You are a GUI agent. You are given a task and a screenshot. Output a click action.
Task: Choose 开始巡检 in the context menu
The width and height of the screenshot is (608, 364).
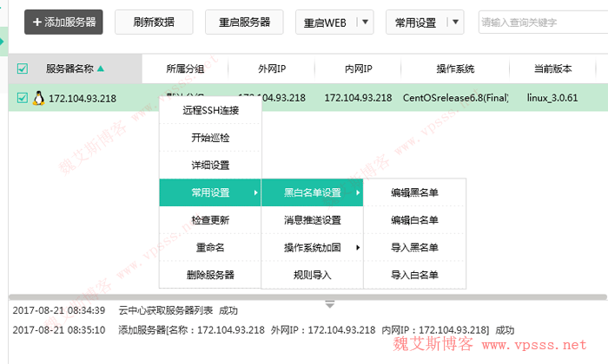pyautogui.click(x=210, y=138)
